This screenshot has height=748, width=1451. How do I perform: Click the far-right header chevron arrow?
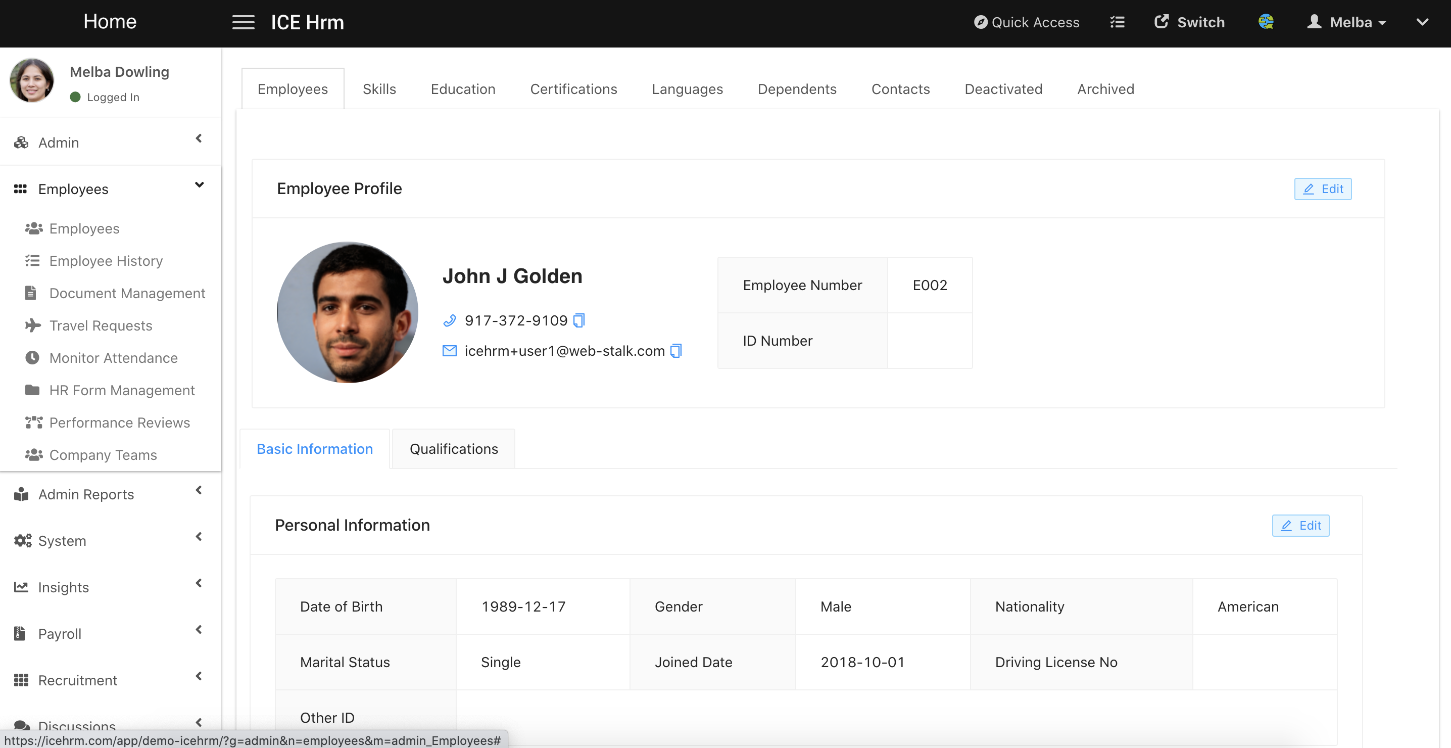[x=1422, y=23]
